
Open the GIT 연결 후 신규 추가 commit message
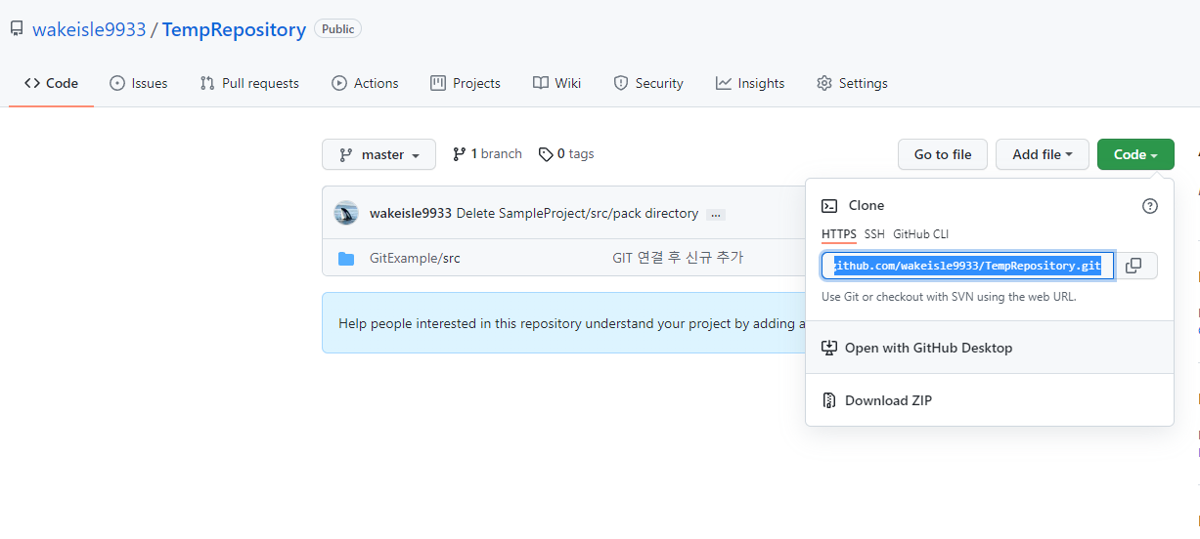tap(678, 258)
